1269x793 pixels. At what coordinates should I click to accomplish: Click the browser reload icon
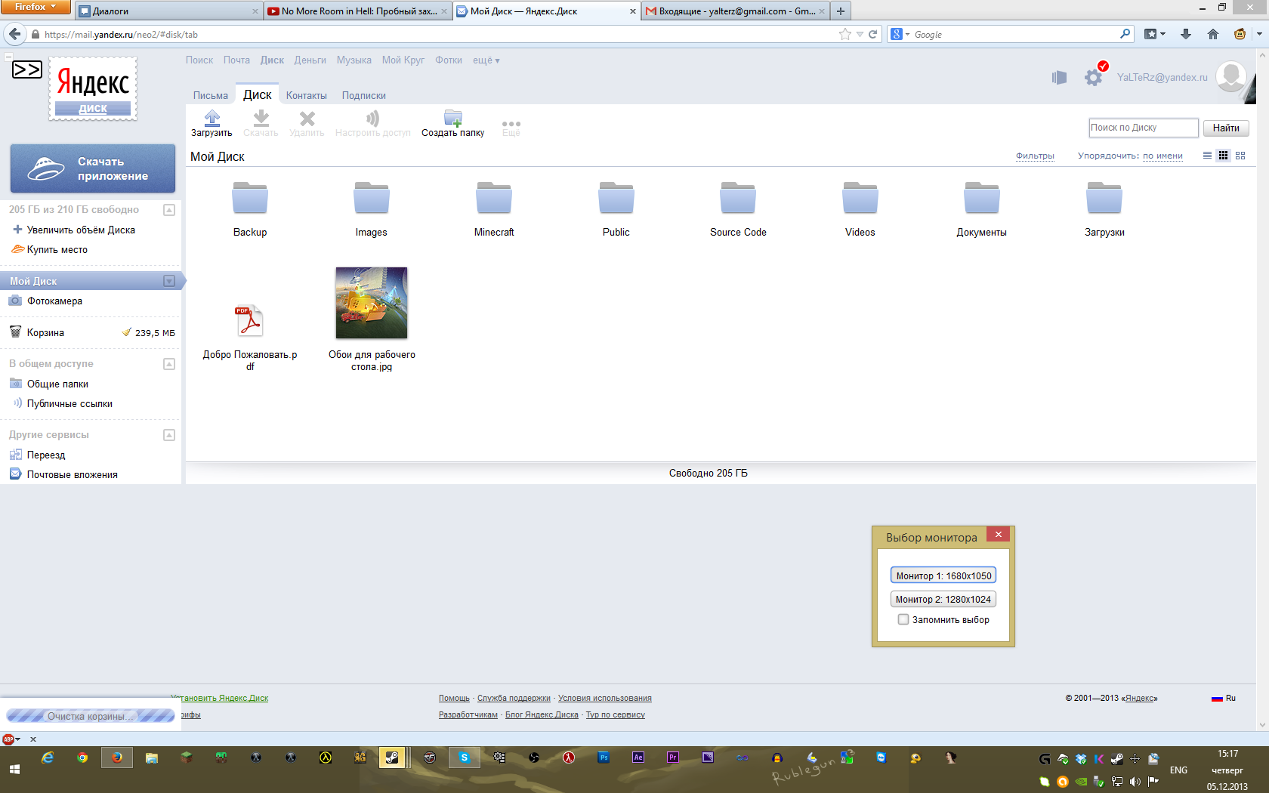(x=873, y=34)
